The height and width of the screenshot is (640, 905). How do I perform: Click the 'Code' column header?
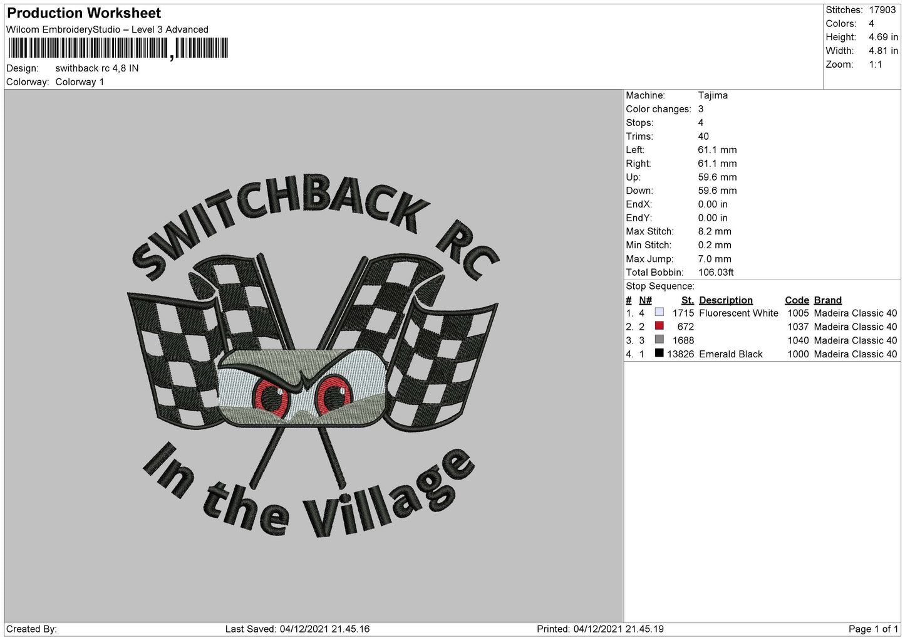tap(797, 300)
